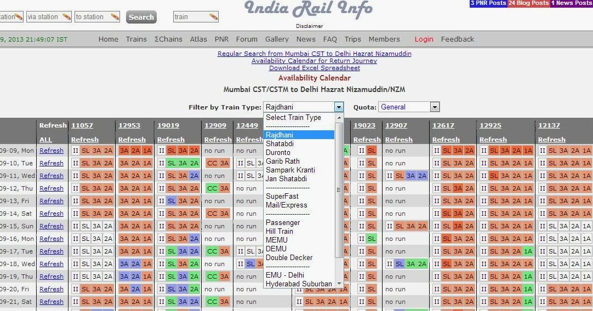Screen dimensions: 593x311
Task: Select Sampark Kranti in the train type list
Action: [x=299, y=170]
